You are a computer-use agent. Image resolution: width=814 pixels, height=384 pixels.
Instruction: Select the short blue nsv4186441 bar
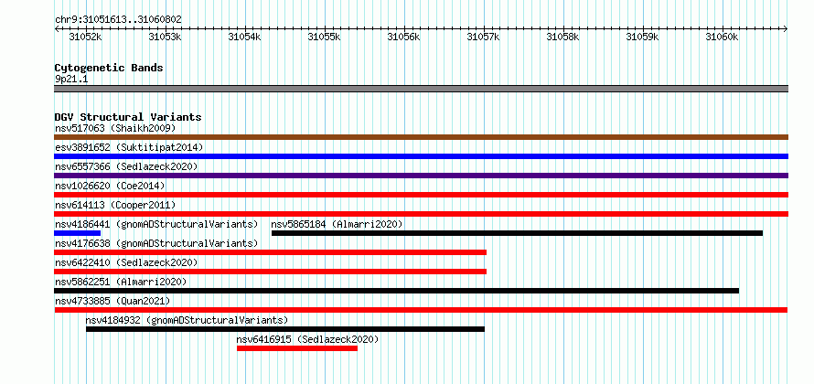click(x=78, y=233)
